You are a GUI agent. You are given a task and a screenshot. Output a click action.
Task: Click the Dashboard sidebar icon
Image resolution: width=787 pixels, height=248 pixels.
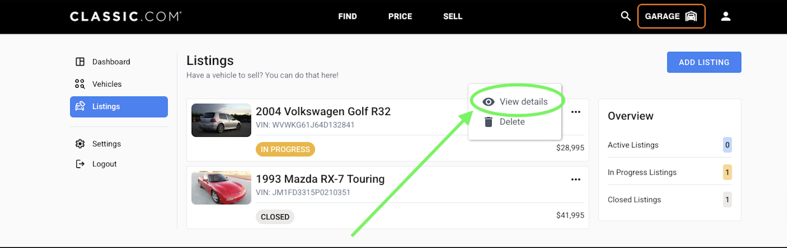(x=80, y=62)
